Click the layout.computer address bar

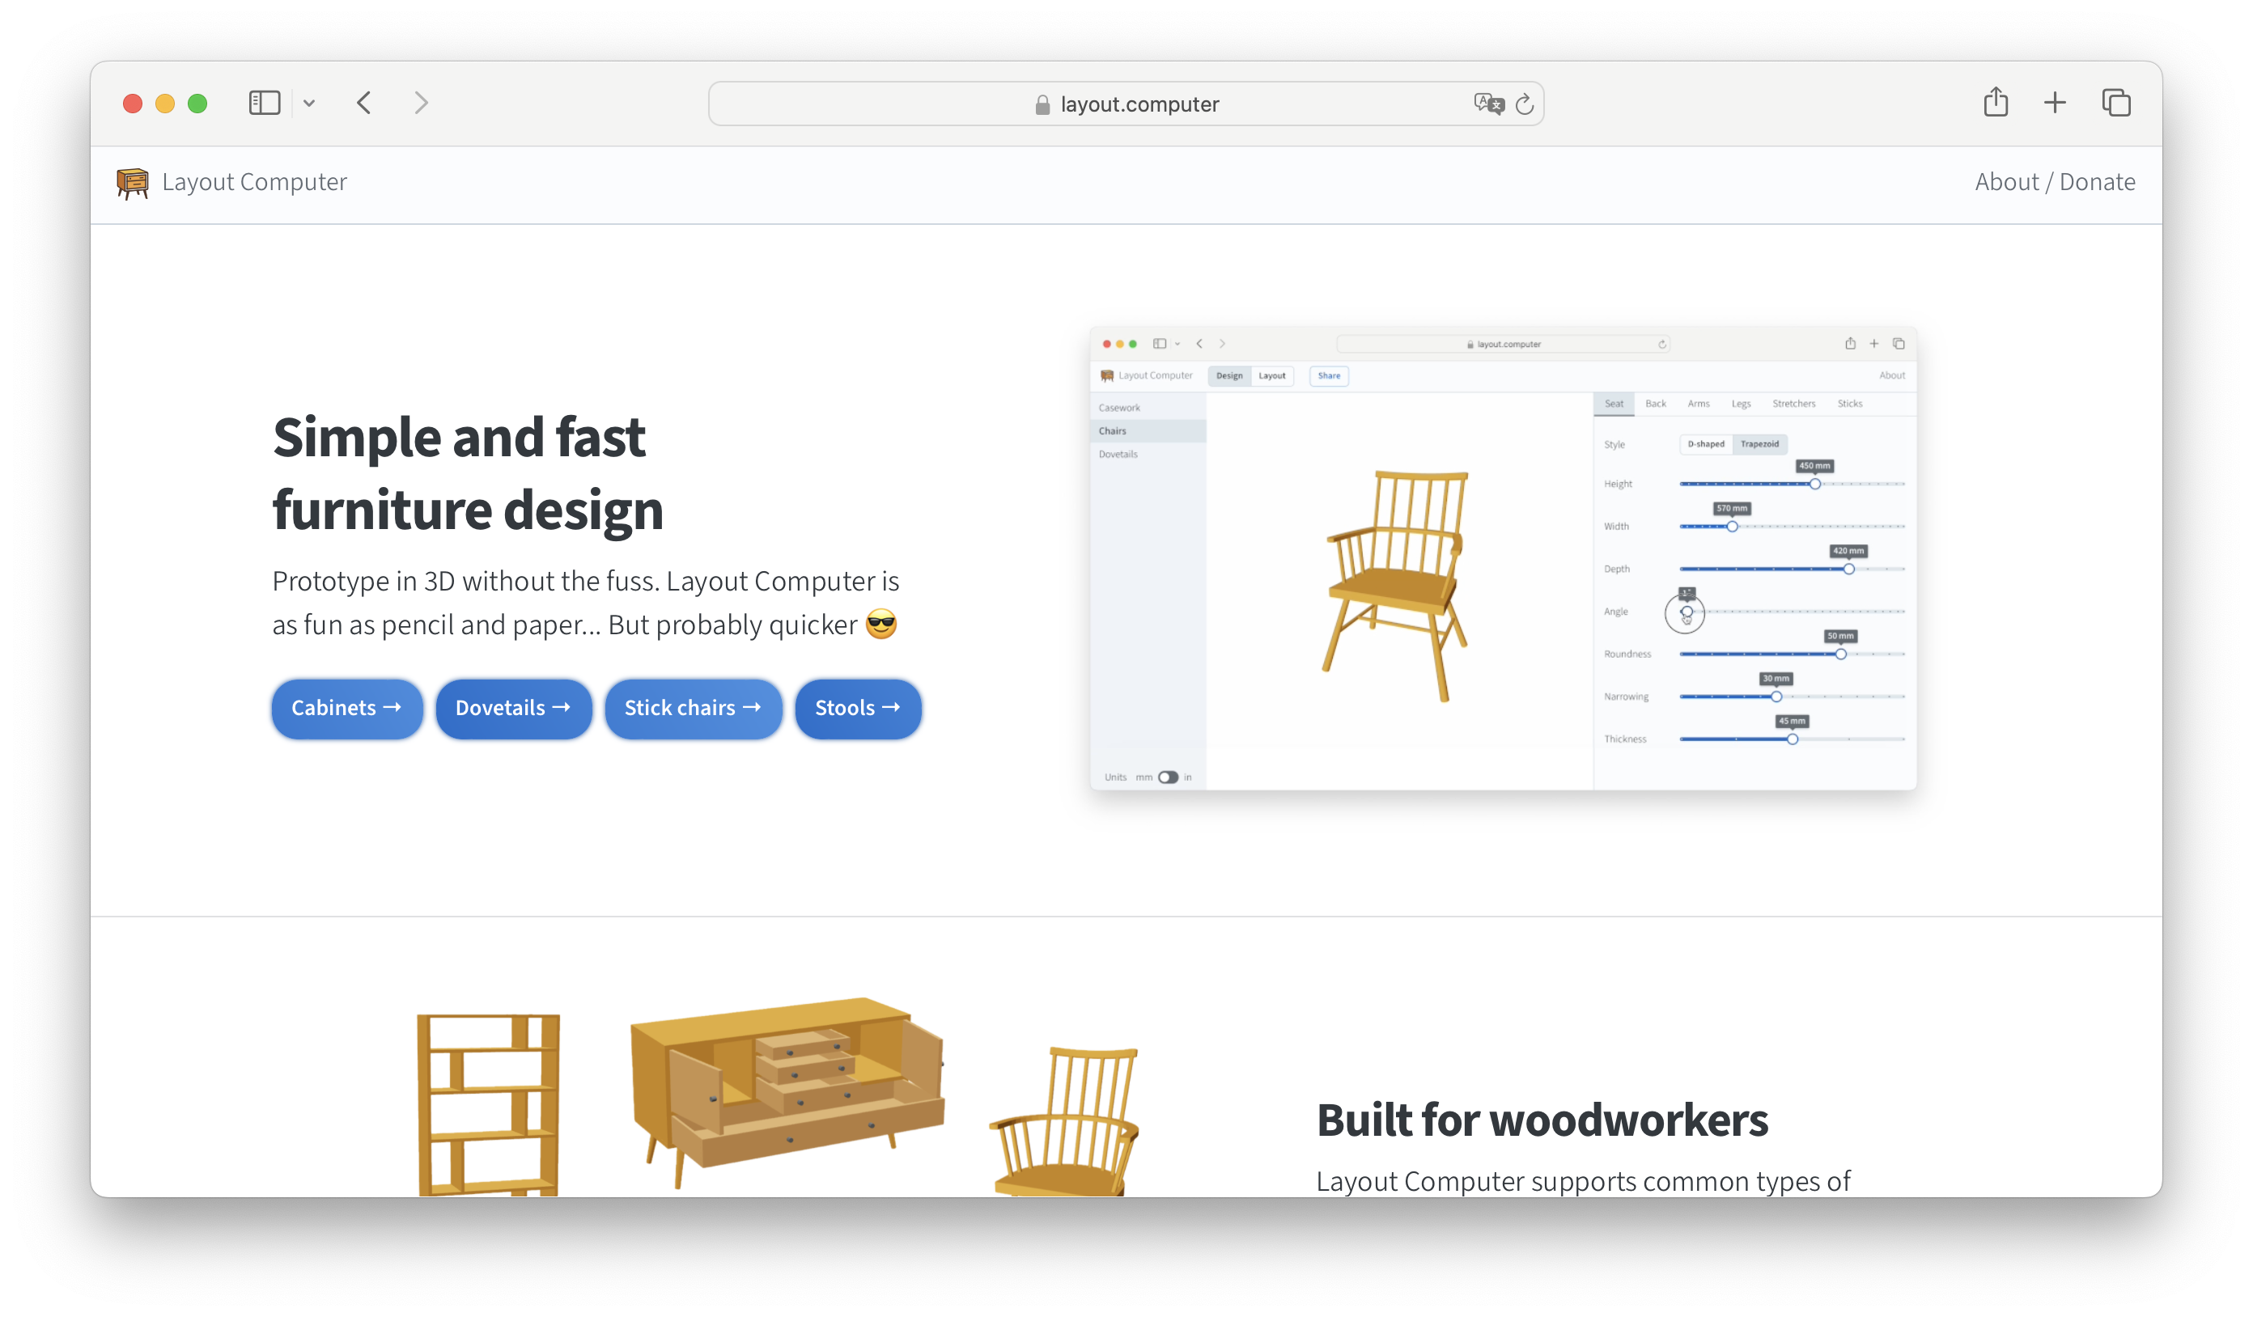click(1126, 104)
